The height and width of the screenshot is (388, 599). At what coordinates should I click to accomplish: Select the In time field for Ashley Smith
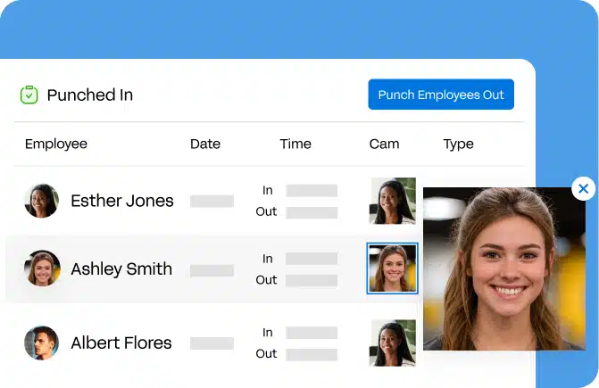point(311,259)
